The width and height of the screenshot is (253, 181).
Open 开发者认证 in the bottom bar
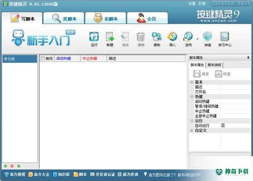point(102,174)
